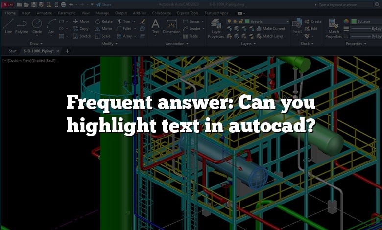Click the Stretch tool

point(82,36)
